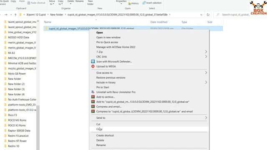Click the Properties ribbon button
Image resolution: width=267 pixels, height=150 pixels.
(x=121, y=2)
